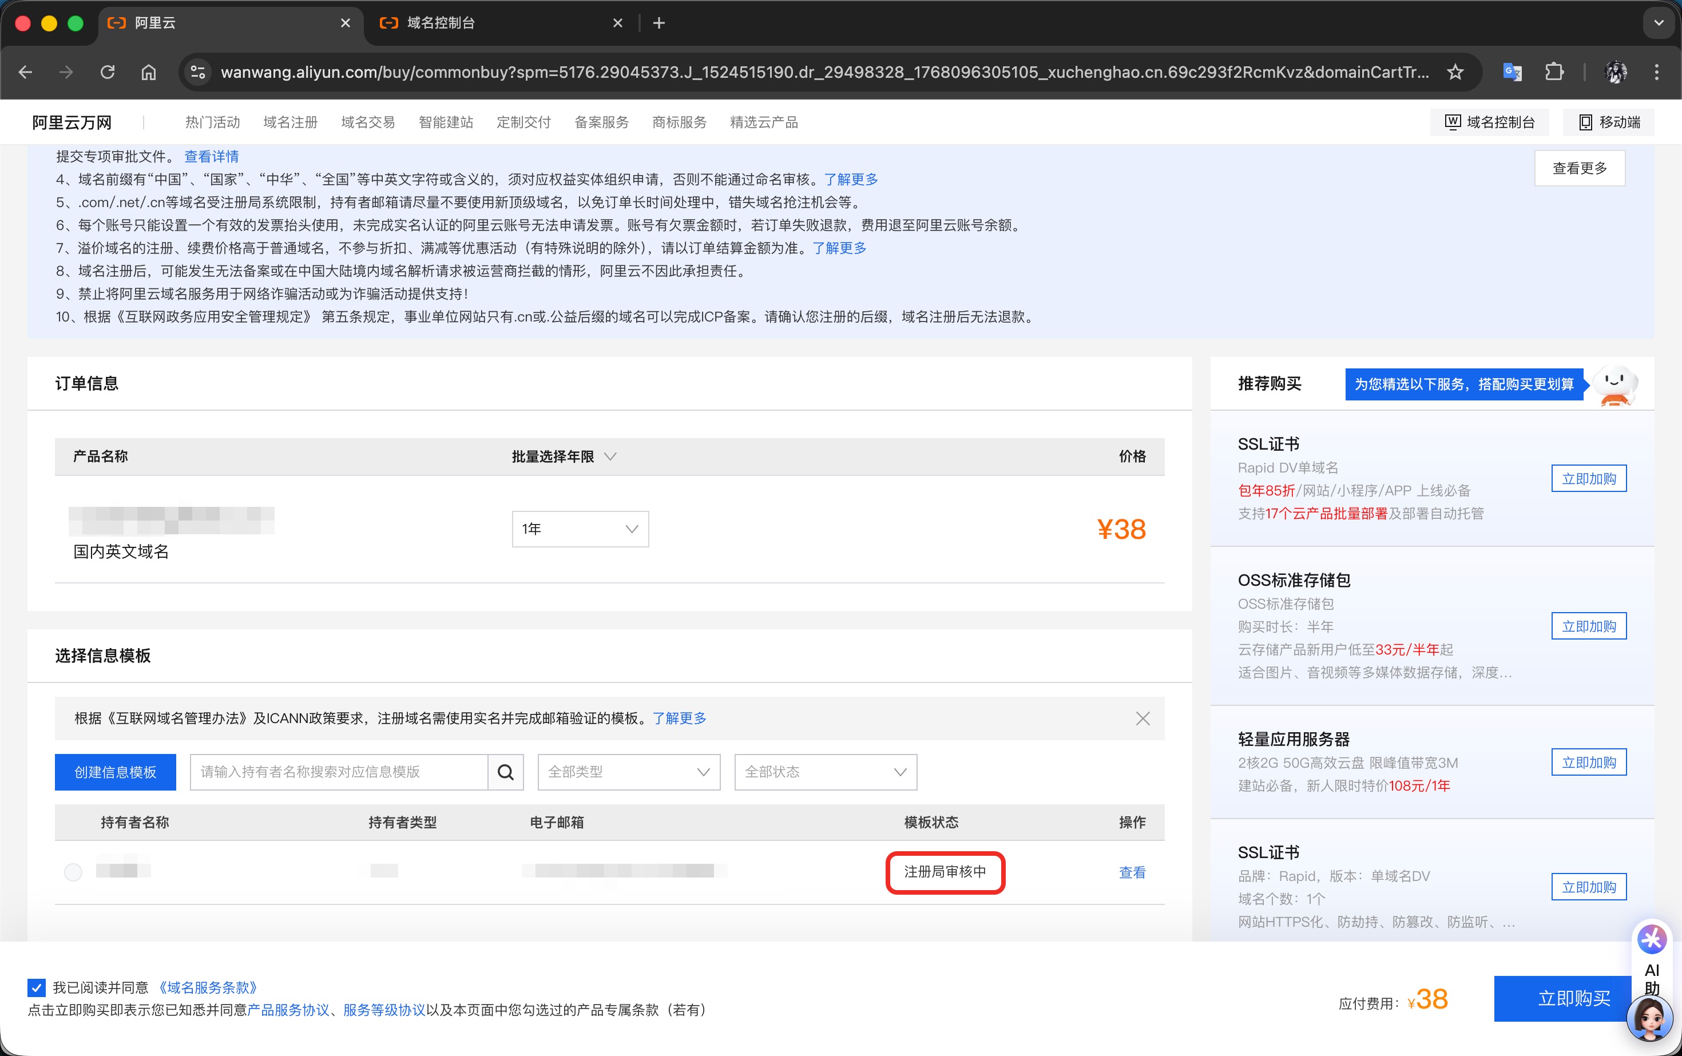1682x1056 pixels.
Task: Open Chrome's three-dot menu
Action: click(1656, 72)
